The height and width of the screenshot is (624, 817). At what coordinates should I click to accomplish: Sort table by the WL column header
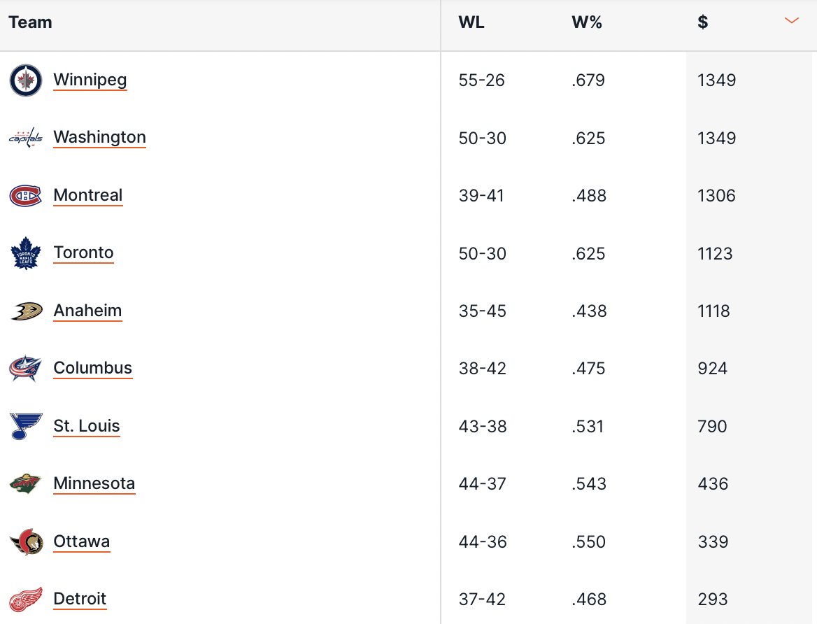[x=471, y=22]
